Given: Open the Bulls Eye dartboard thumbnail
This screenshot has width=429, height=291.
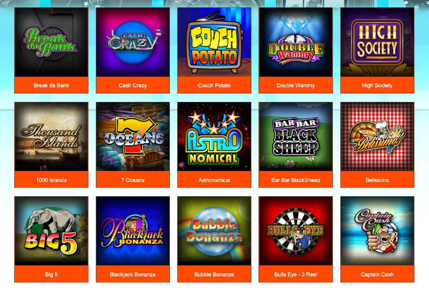Looking at the screenshot, I should [296, 231].
